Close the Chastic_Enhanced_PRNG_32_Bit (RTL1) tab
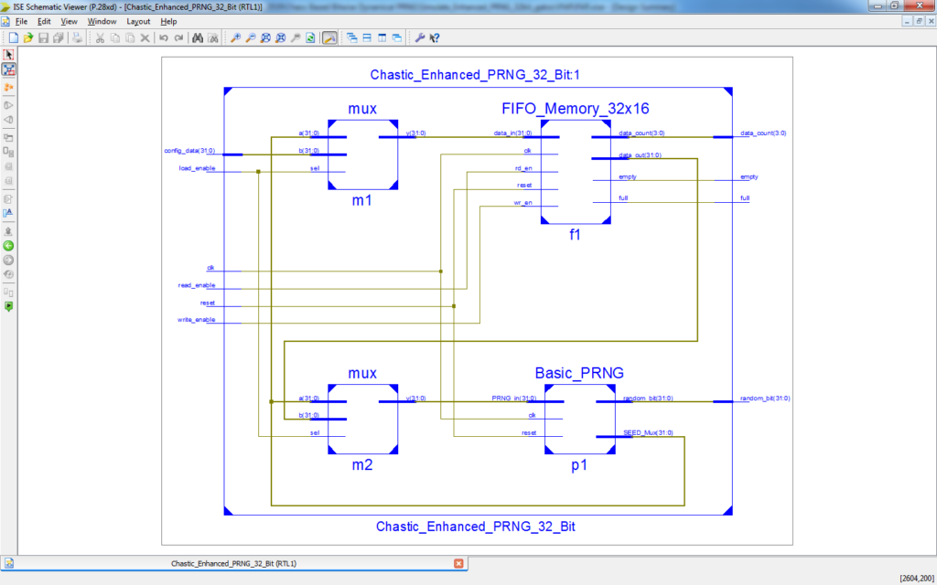Screen dimensions: 937x585 [458, 564]
